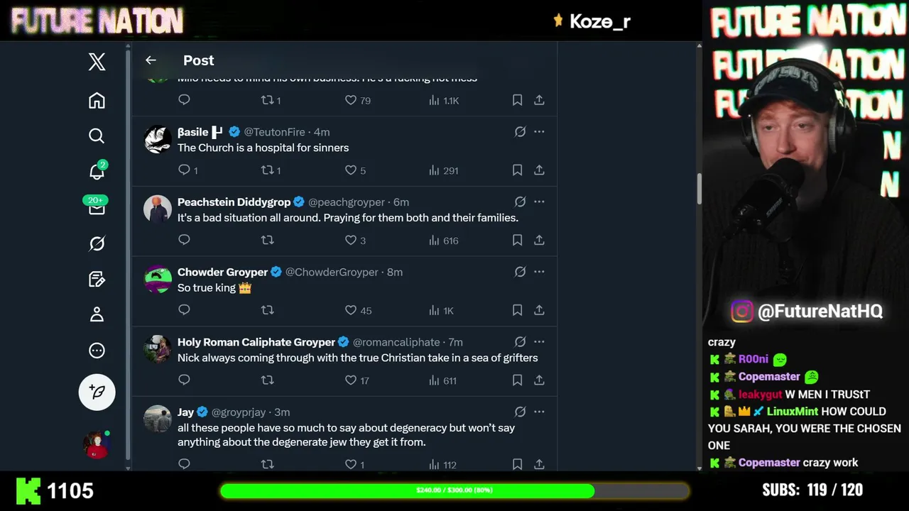Image resolution: width=909 pixels, height=511 pixels.
Task: Open the profile person icon
Action: (x=97, y=314)
